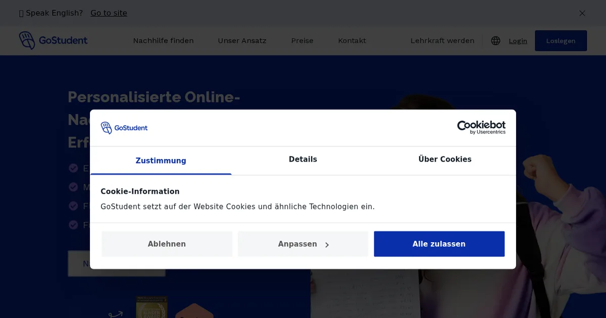
Task: Switch to the Zustimmung tab
Action: (x=161, y=161)
